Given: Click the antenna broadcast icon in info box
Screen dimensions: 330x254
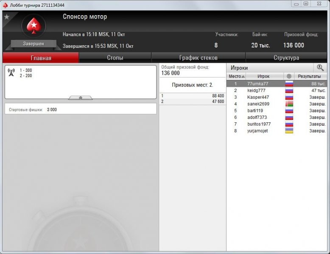Looking at the screenshot, I should (x=11, y=72).
